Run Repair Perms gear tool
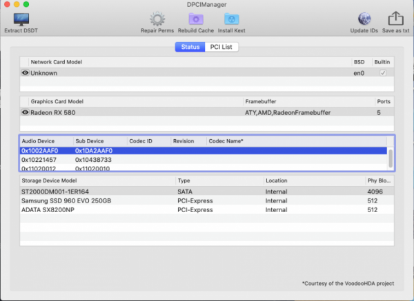The height and width of the screenshot is (301, 414). 157,19
